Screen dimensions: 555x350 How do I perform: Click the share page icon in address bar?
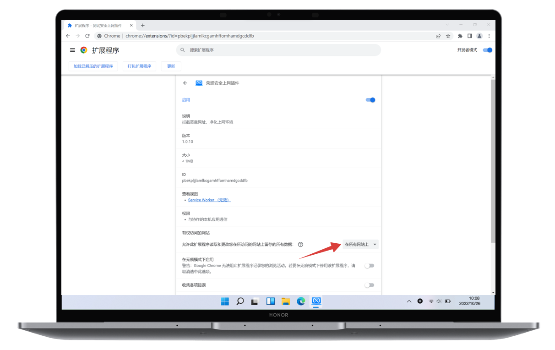(x=438, y=36)
